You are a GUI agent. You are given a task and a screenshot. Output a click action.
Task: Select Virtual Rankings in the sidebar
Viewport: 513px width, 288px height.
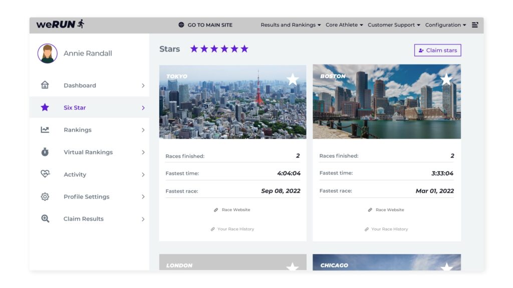[x=89, y=152]
